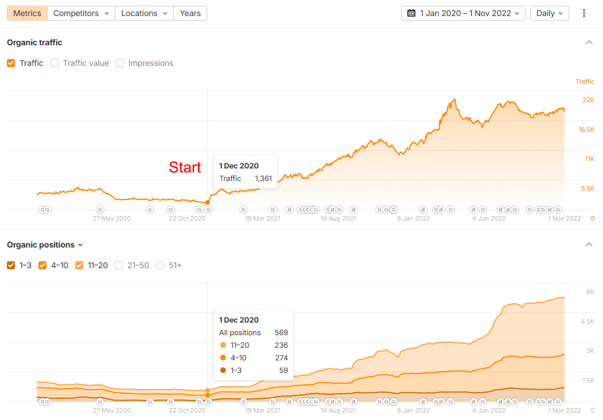
Task: Click the 6K positions axis value
Action: point(590,292)
